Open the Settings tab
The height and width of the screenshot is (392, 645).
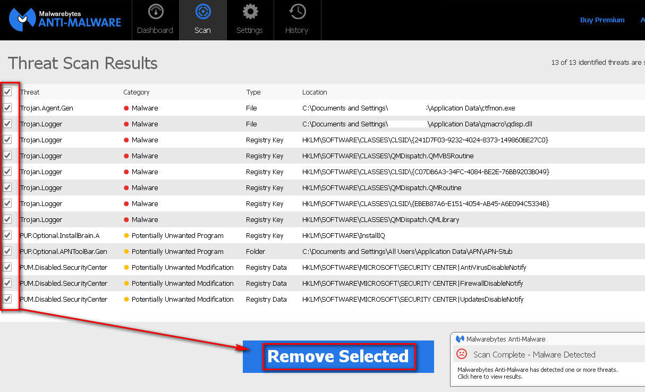[x=250, y=20]
